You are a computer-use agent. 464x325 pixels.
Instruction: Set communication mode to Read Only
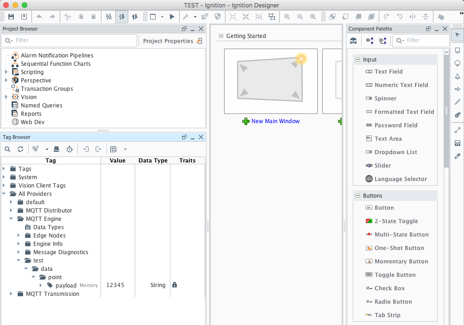122,17
